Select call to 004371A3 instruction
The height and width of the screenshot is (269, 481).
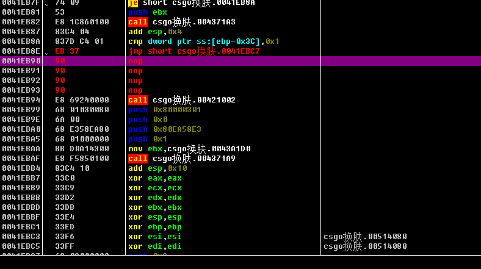tap(182, 22)
